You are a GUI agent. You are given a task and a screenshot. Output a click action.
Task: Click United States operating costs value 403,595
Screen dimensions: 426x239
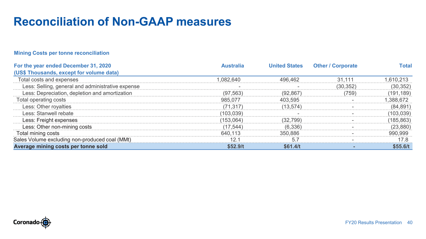tap(290, 100)
